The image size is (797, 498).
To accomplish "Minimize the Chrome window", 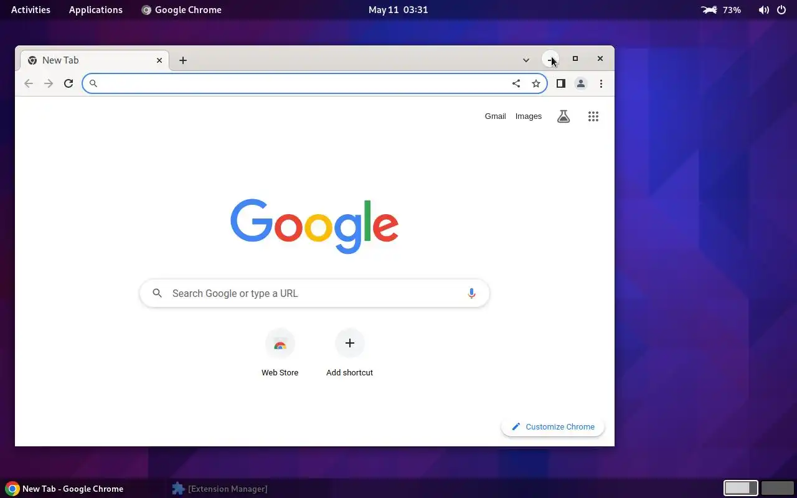I will pyautogui.click(x=550, y=59).
